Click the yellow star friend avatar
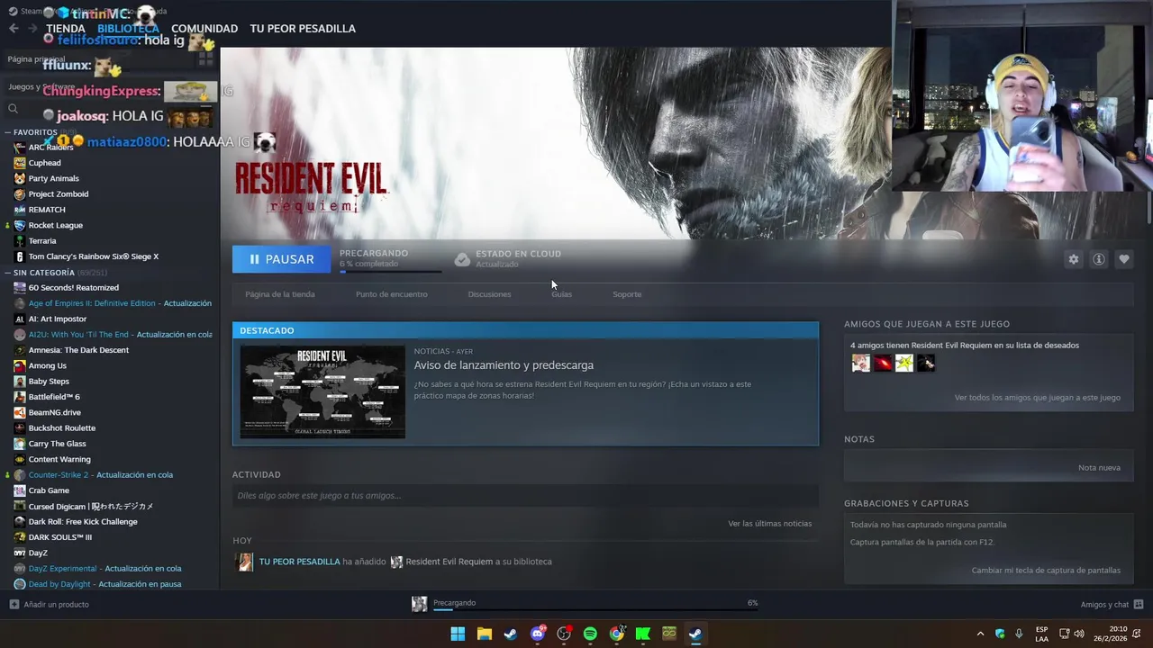This screenshot has height=648, width=1153. point(904,363)
